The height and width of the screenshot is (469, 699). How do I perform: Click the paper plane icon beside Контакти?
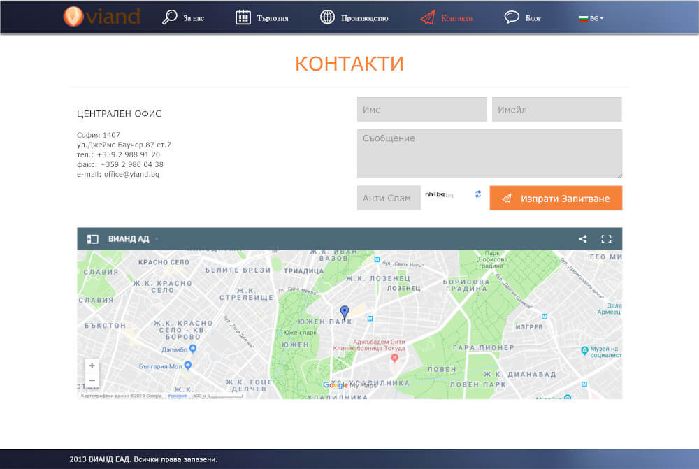click(428, 17)
